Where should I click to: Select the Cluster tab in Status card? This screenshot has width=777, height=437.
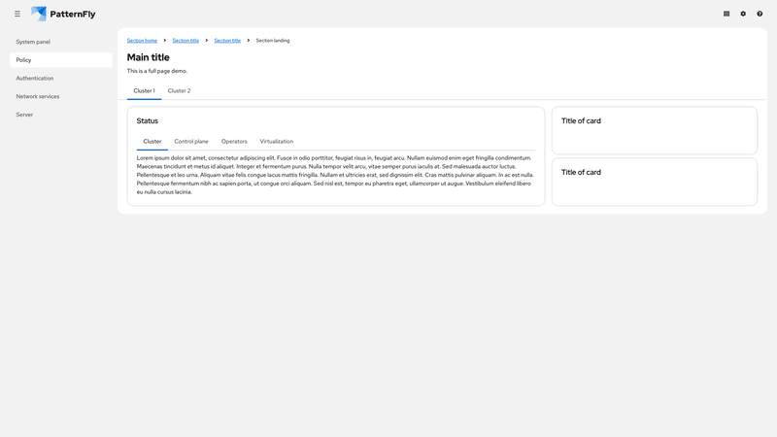click(x=152, y=142)
